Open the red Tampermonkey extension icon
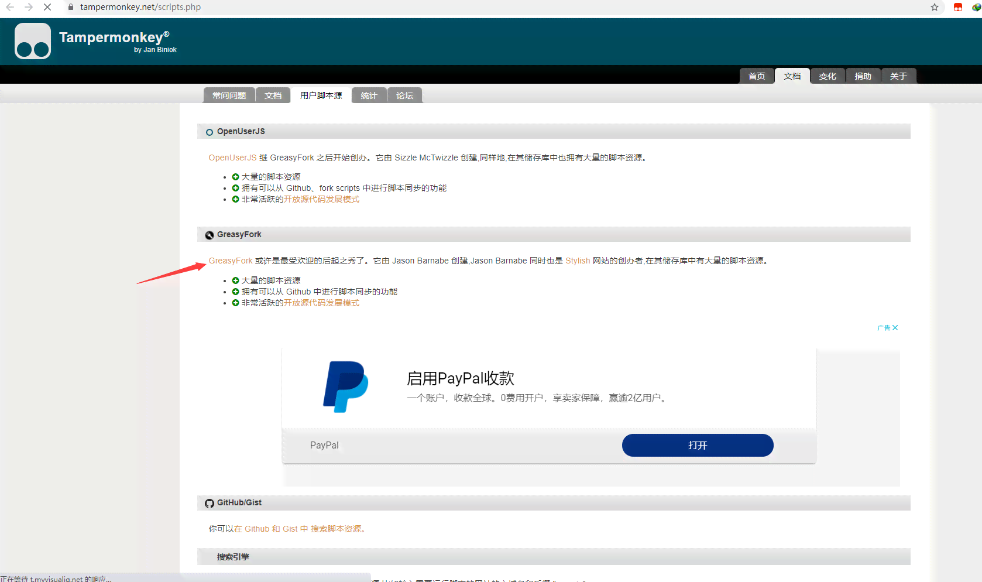The image size is (982, 582). 958,7
